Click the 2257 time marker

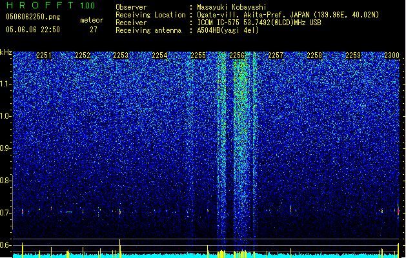[276, 55]
